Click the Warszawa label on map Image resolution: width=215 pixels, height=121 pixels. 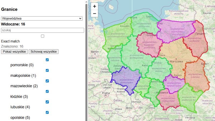[x=176, y=62]
